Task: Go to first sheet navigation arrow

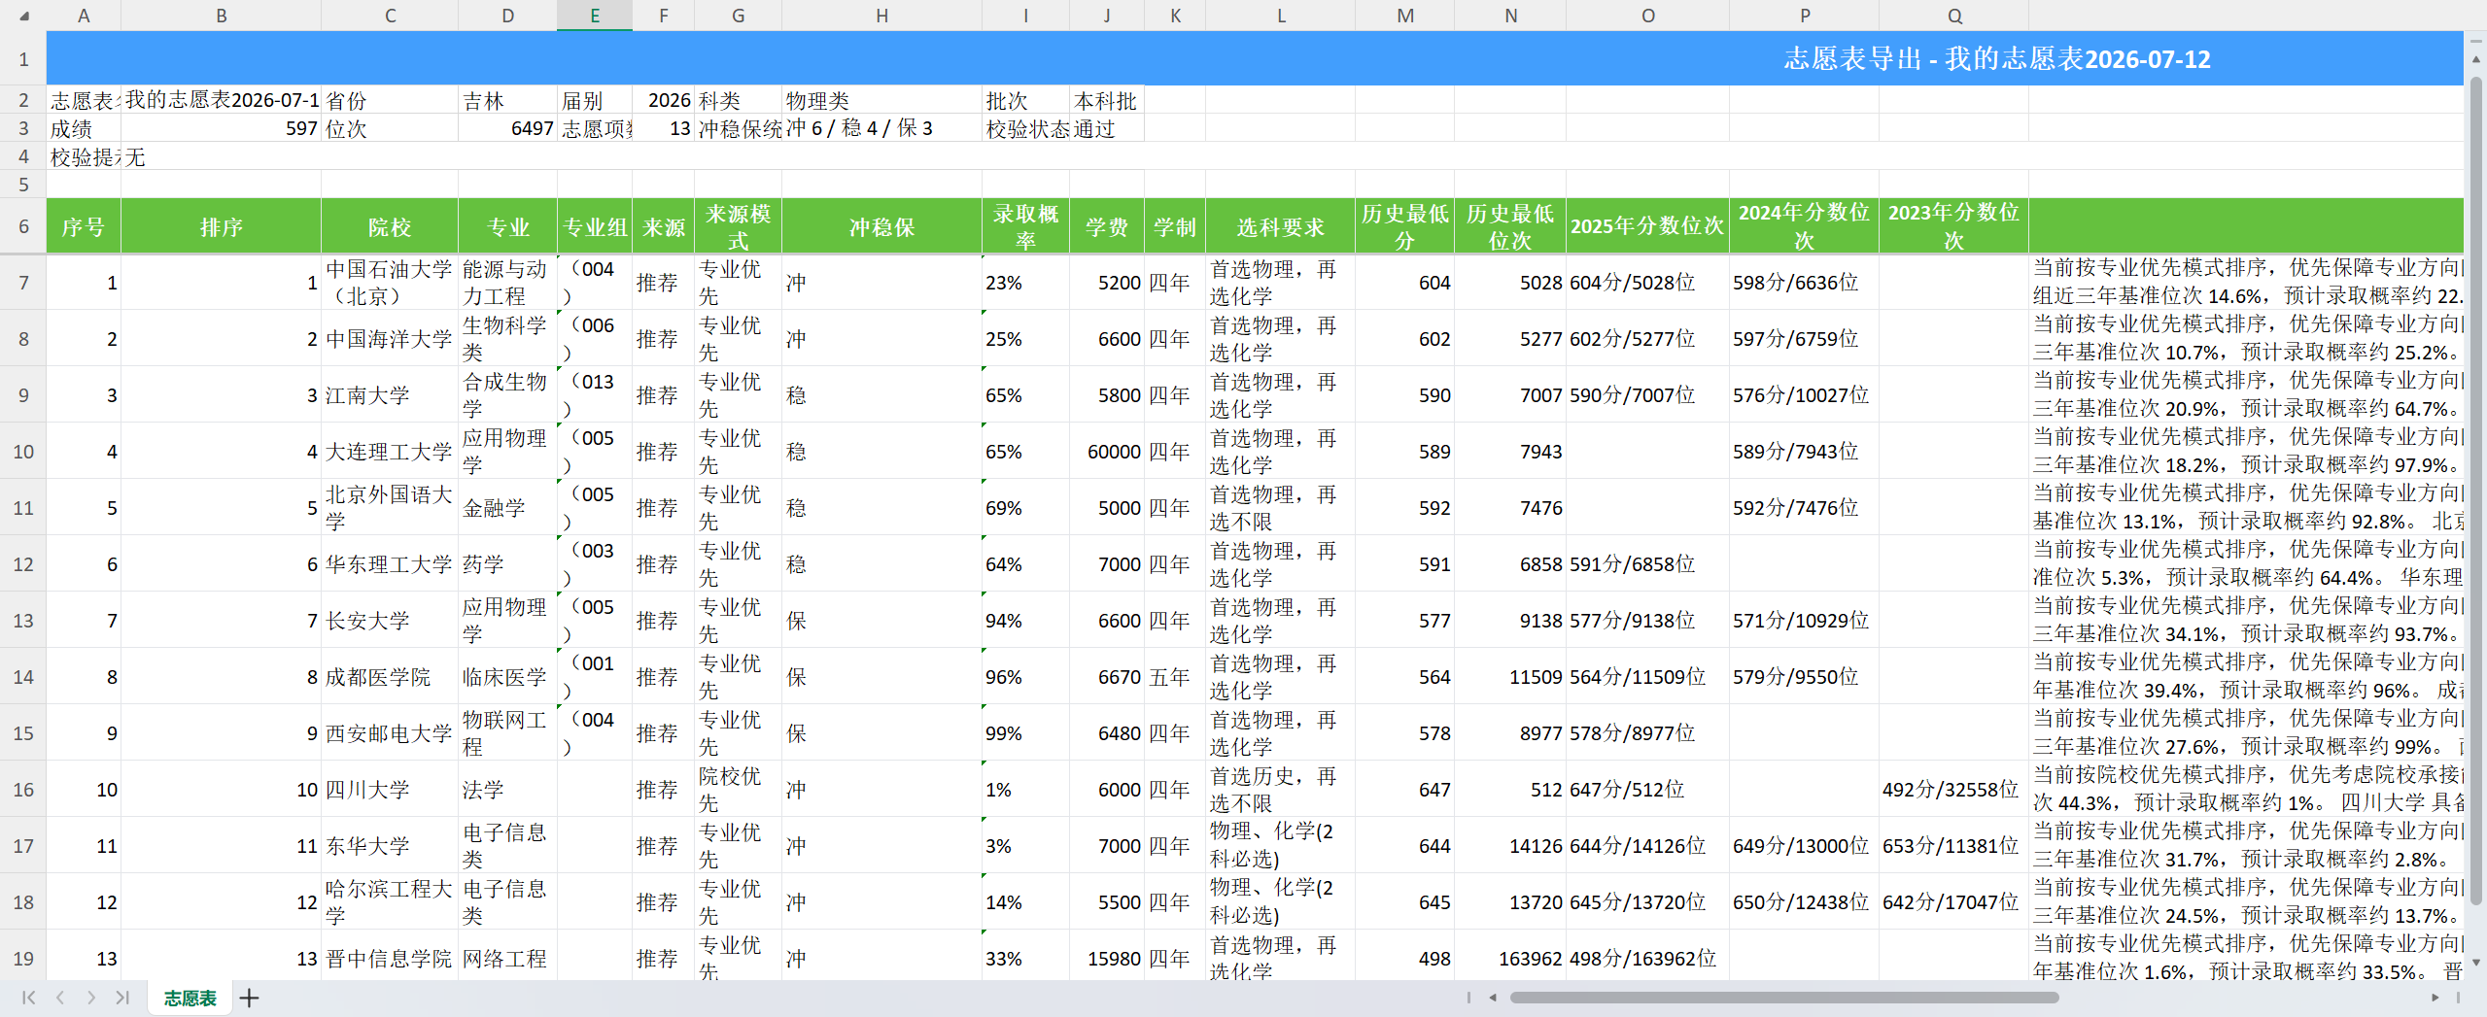Action: pos(28,998)
